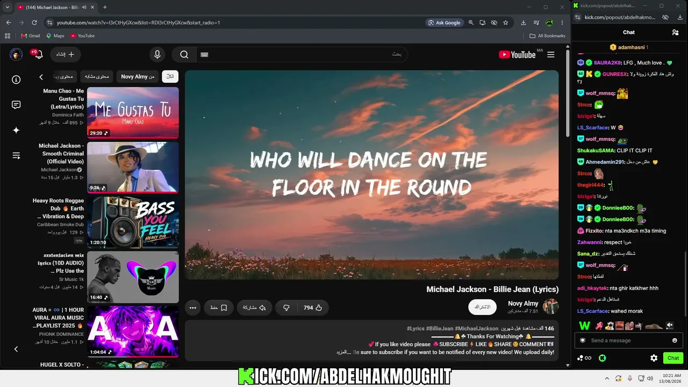Image resolution: width=688 pixels, height=387 pixels.
Task: Bookmark this page with the star
Action: (506, 23)
